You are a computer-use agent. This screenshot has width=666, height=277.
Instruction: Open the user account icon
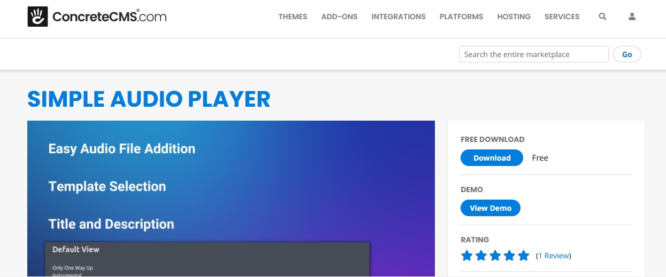pos(632,17)
